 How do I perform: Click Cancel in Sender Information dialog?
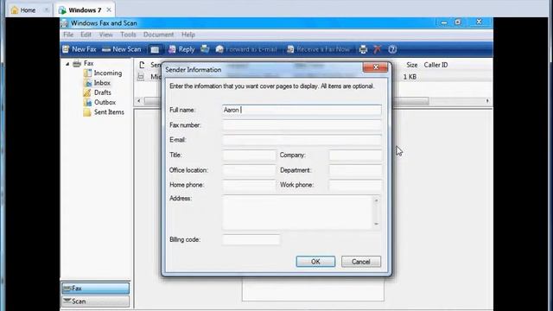[361, 262]
